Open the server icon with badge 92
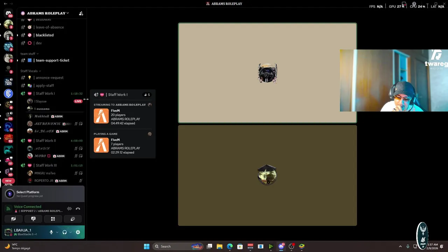The height and width of the screenshot is (252, 448). (x=8, y=138)
